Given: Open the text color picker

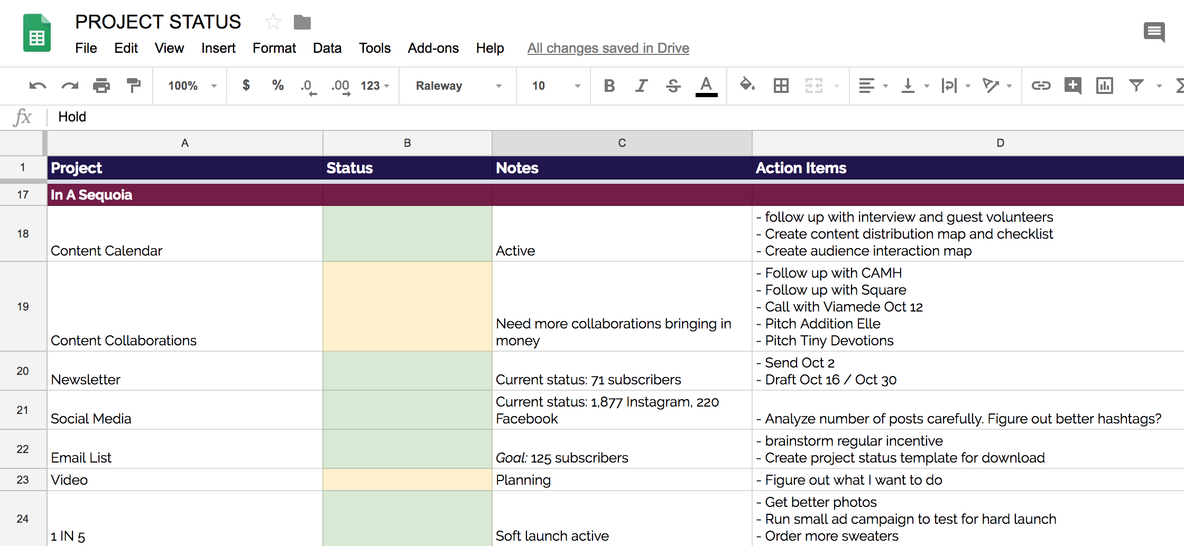Looking at the screenshot, I should (x=706, y=87).
